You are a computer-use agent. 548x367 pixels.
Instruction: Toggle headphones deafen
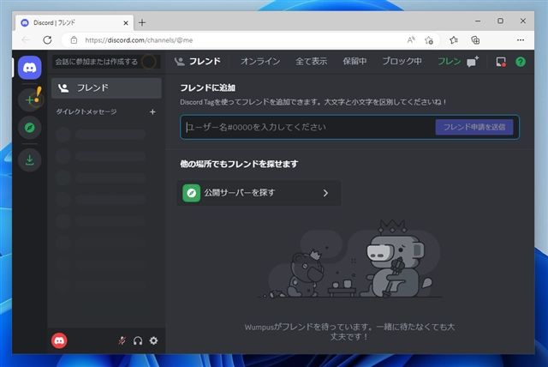point(138,340)
